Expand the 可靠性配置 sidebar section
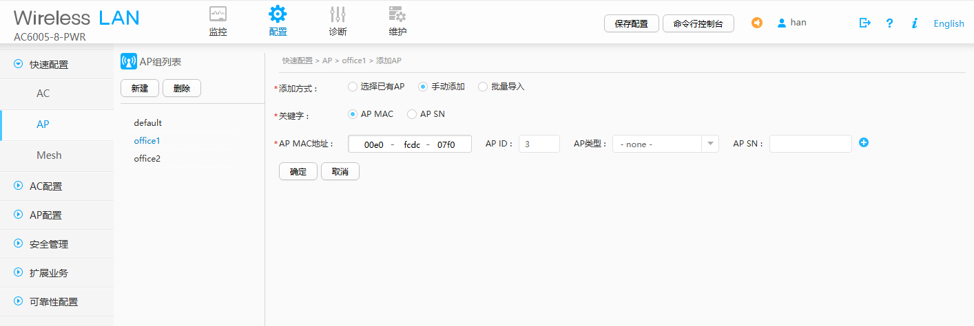This screenshot has width=974, height=326. pyautogui.click(x=19, y=301)
